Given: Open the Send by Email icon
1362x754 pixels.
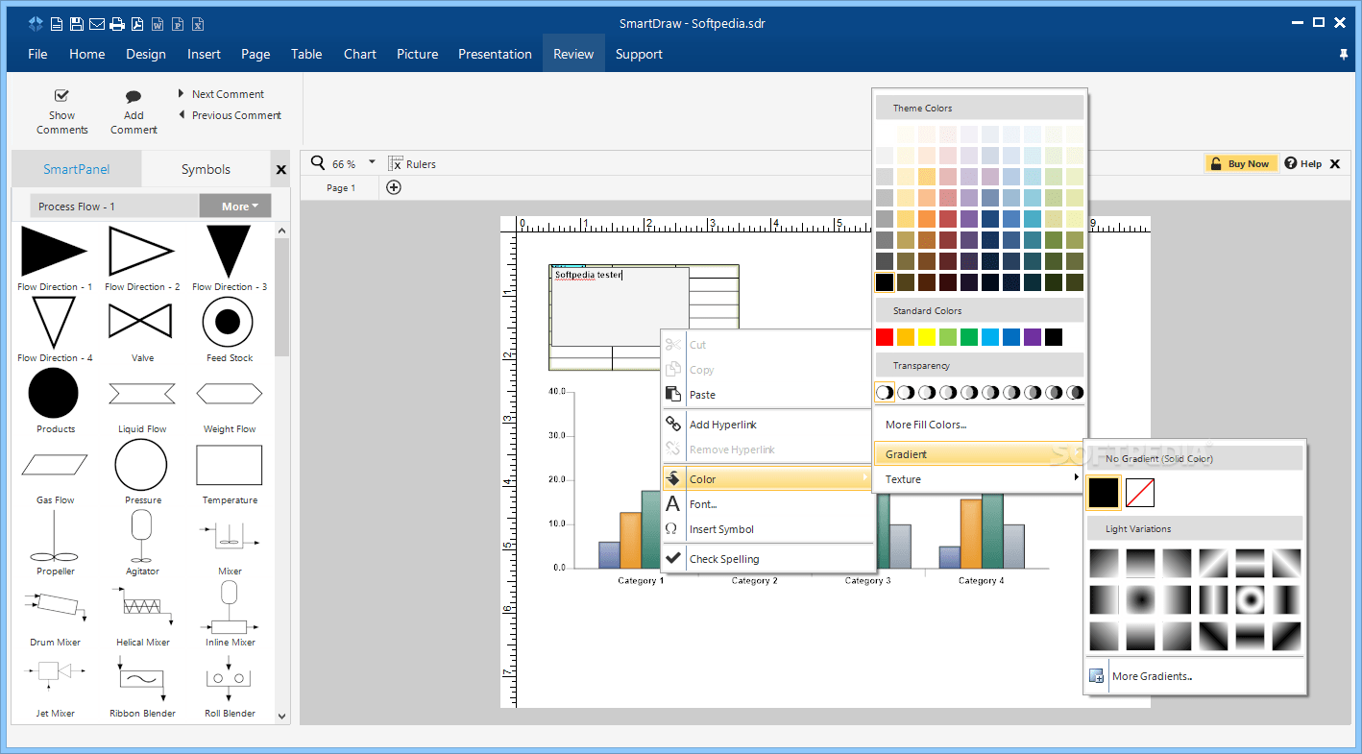Looking at the screenshot, I should coord(97,24).
